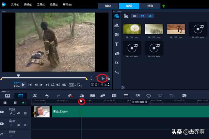This screenshot has height=139, width=209.
Task: Open the resize/crop mode dropdown
Action: pos(80,85)
